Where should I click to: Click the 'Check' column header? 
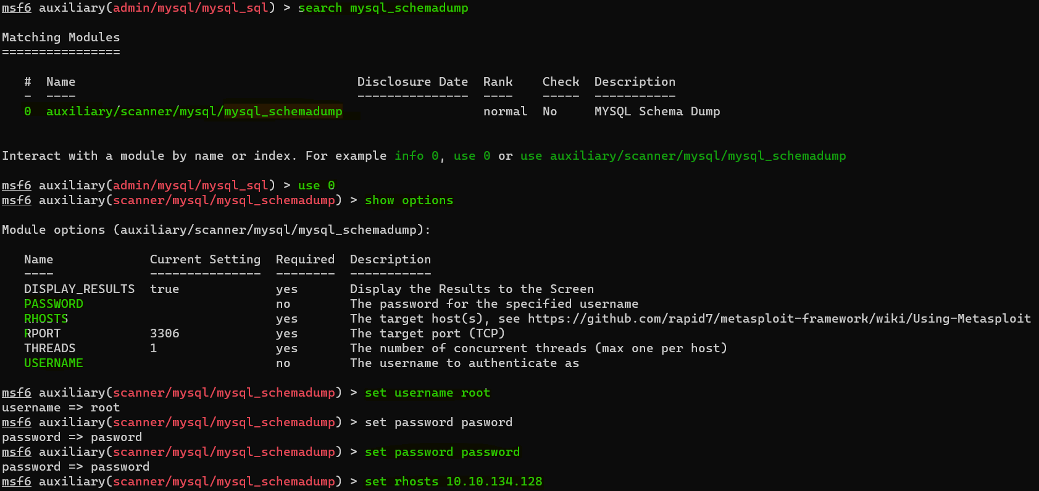(x=561, y=82)
